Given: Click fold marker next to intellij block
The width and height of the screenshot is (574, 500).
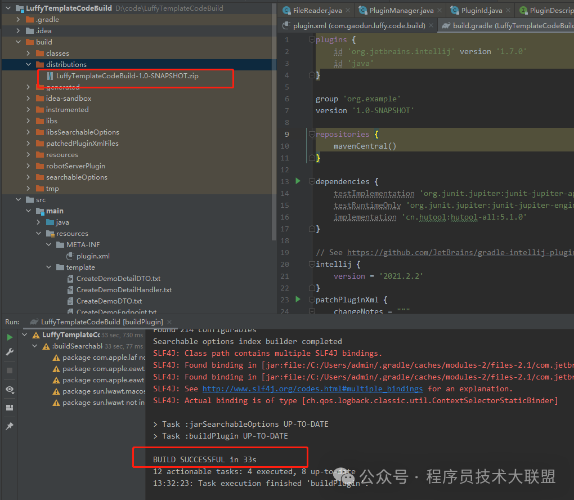Looking at the screenshot, I should 312,264.
